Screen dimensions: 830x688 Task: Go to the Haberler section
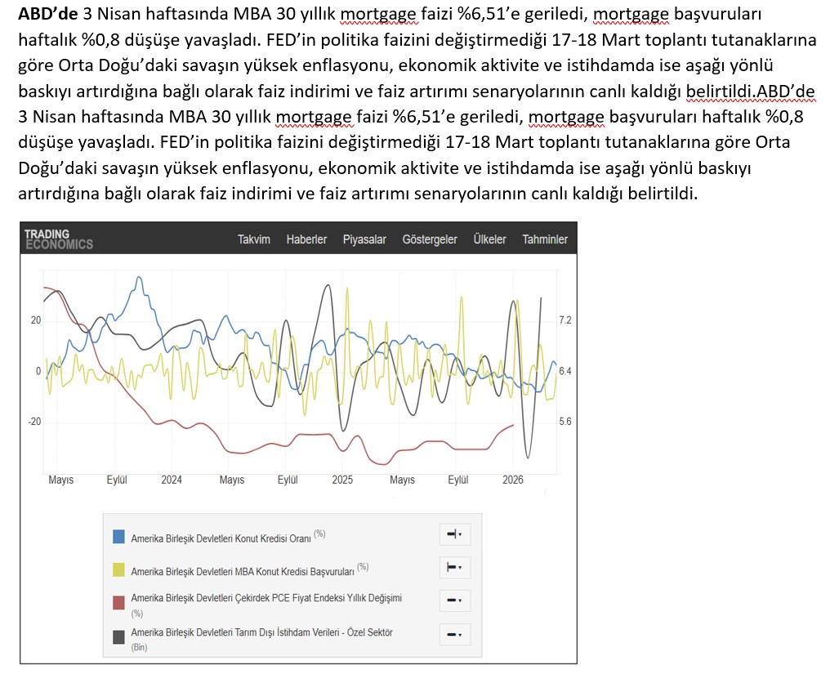306,239
